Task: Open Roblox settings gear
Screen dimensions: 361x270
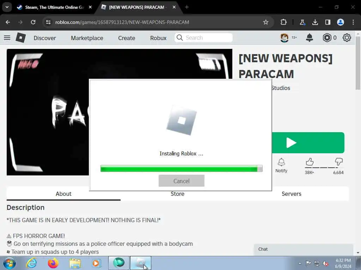Action: (347, 38)
